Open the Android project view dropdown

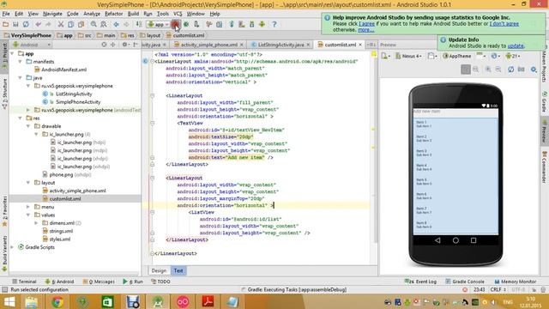32,45
